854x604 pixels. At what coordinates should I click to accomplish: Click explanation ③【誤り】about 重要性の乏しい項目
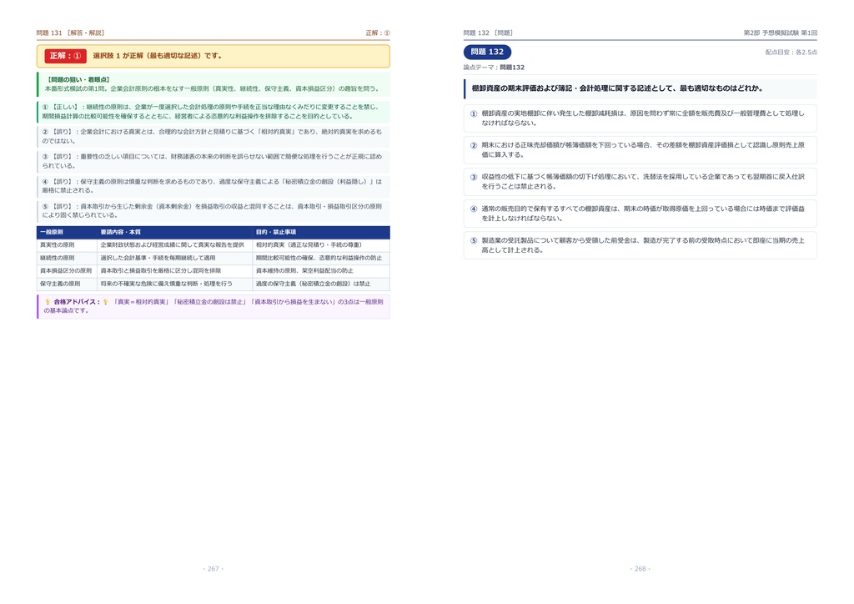(x=213, y=161)
